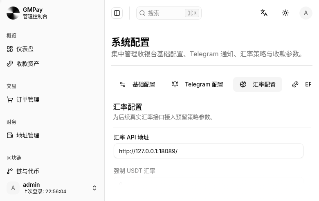Click the GMPay logo icon
Screen dimensions: 319x201
coord(13,13)
